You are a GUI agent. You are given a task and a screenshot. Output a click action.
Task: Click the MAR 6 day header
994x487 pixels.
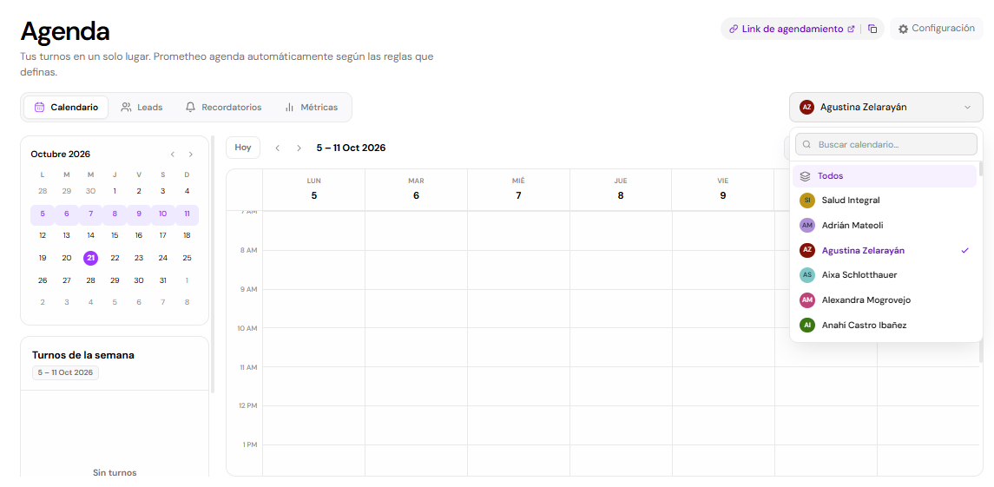(416, 189)
